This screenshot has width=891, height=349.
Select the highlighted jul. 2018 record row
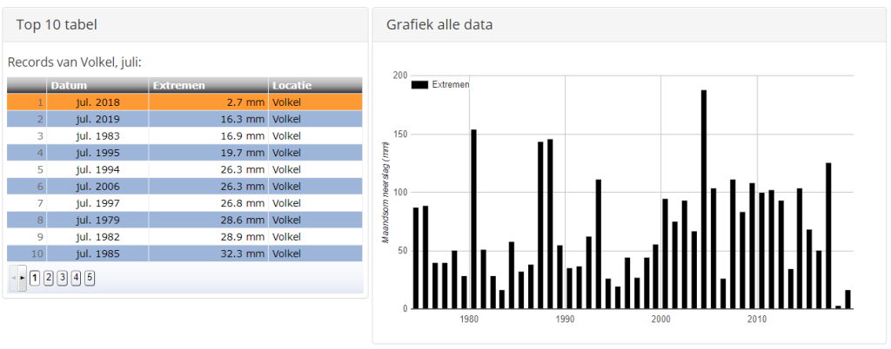(x=184, y=102)
